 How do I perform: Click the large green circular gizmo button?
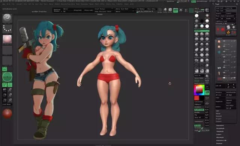7,77
